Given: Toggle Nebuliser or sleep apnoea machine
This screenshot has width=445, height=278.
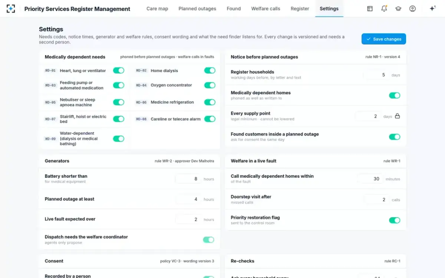Looking at the screenshot, I should 119,102.
